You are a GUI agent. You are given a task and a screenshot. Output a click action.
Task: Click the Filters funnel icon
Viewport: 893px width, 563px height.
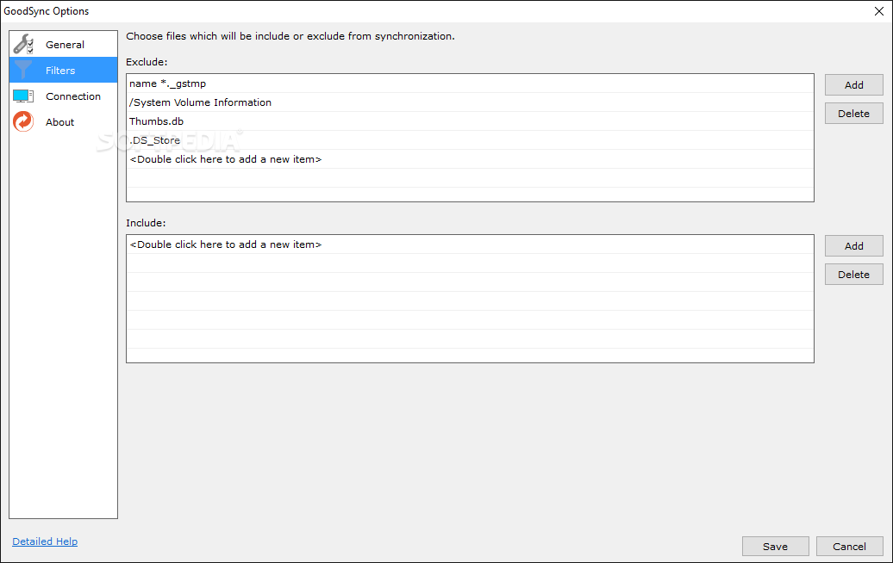pos(23,70)
